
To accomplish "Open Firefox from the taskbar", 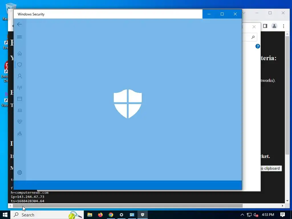I will coord(100,215).
